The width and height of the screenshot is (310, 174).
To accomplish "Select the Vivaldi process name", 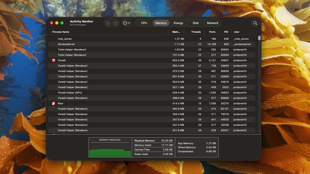I will 62,60.
